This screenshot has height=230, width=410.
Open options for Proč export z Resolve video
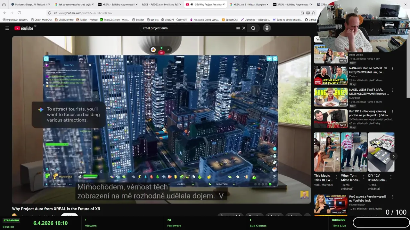[x=393, y=197]
